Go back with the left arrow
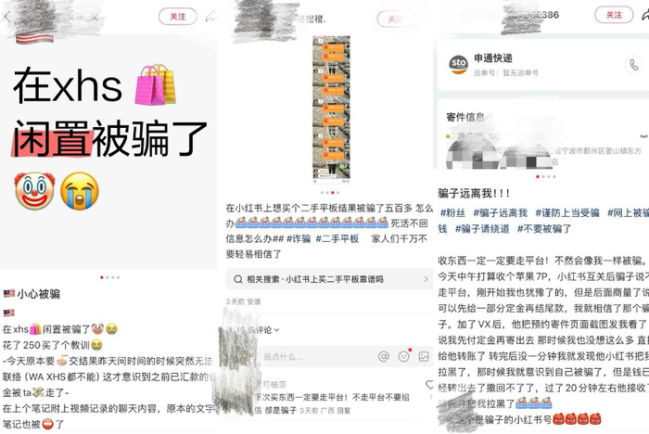Screen dimensions: 649x434 click(6, 17)
